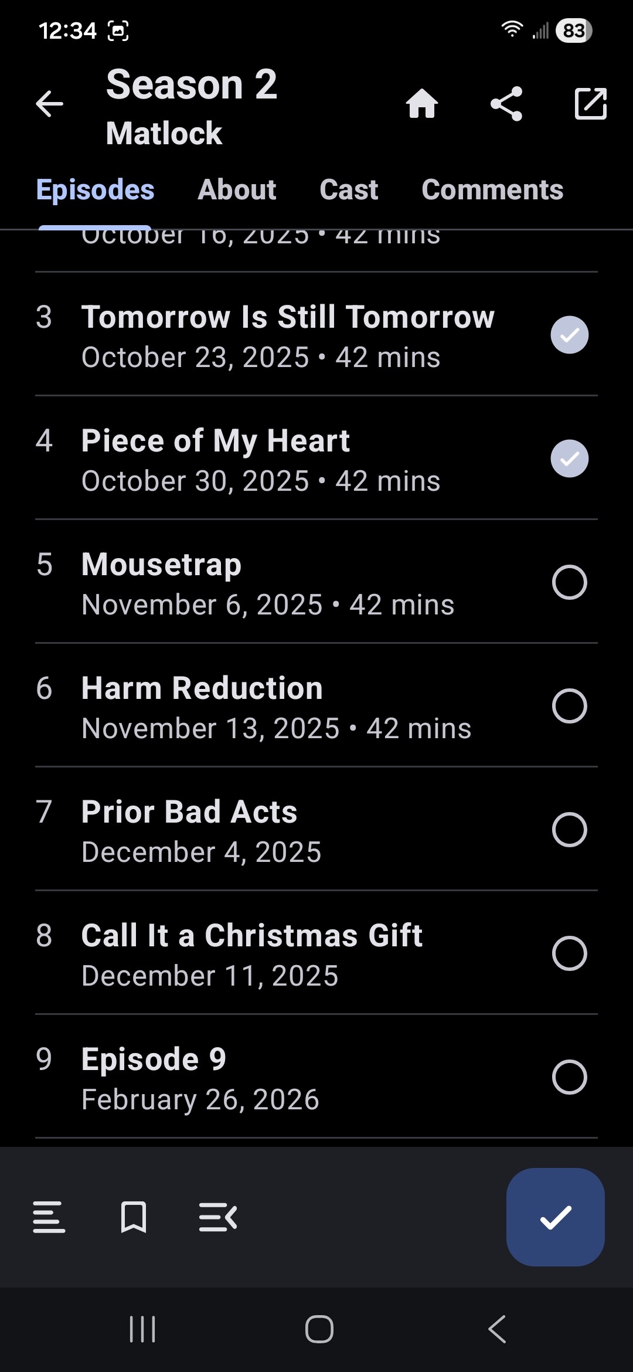Open the show in external browser
The image size is (633, 1372).
click(590, 104)
